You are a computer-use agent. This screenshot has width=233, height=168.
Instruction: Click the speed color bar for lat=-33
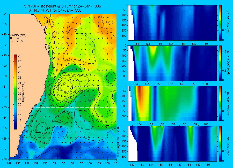[x=220, y=144]
